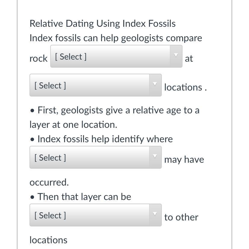Click the final 'locations' word at the bottom
The height and width of the screenshot is (249, 249).
pyautogui.click(x=48, y=240)
